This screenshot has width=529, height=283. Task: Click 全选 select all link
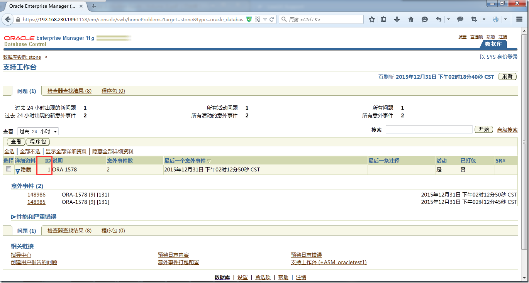tap(9, 151)
